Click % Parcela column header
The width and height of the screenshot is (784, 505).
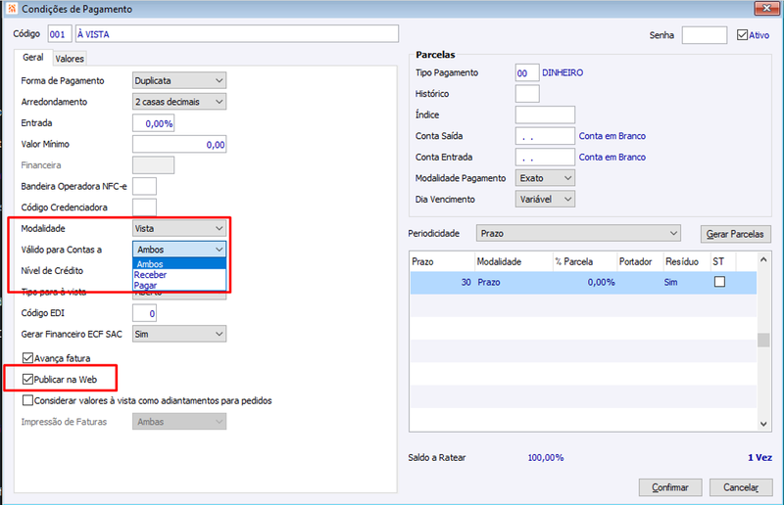(584, 261)
